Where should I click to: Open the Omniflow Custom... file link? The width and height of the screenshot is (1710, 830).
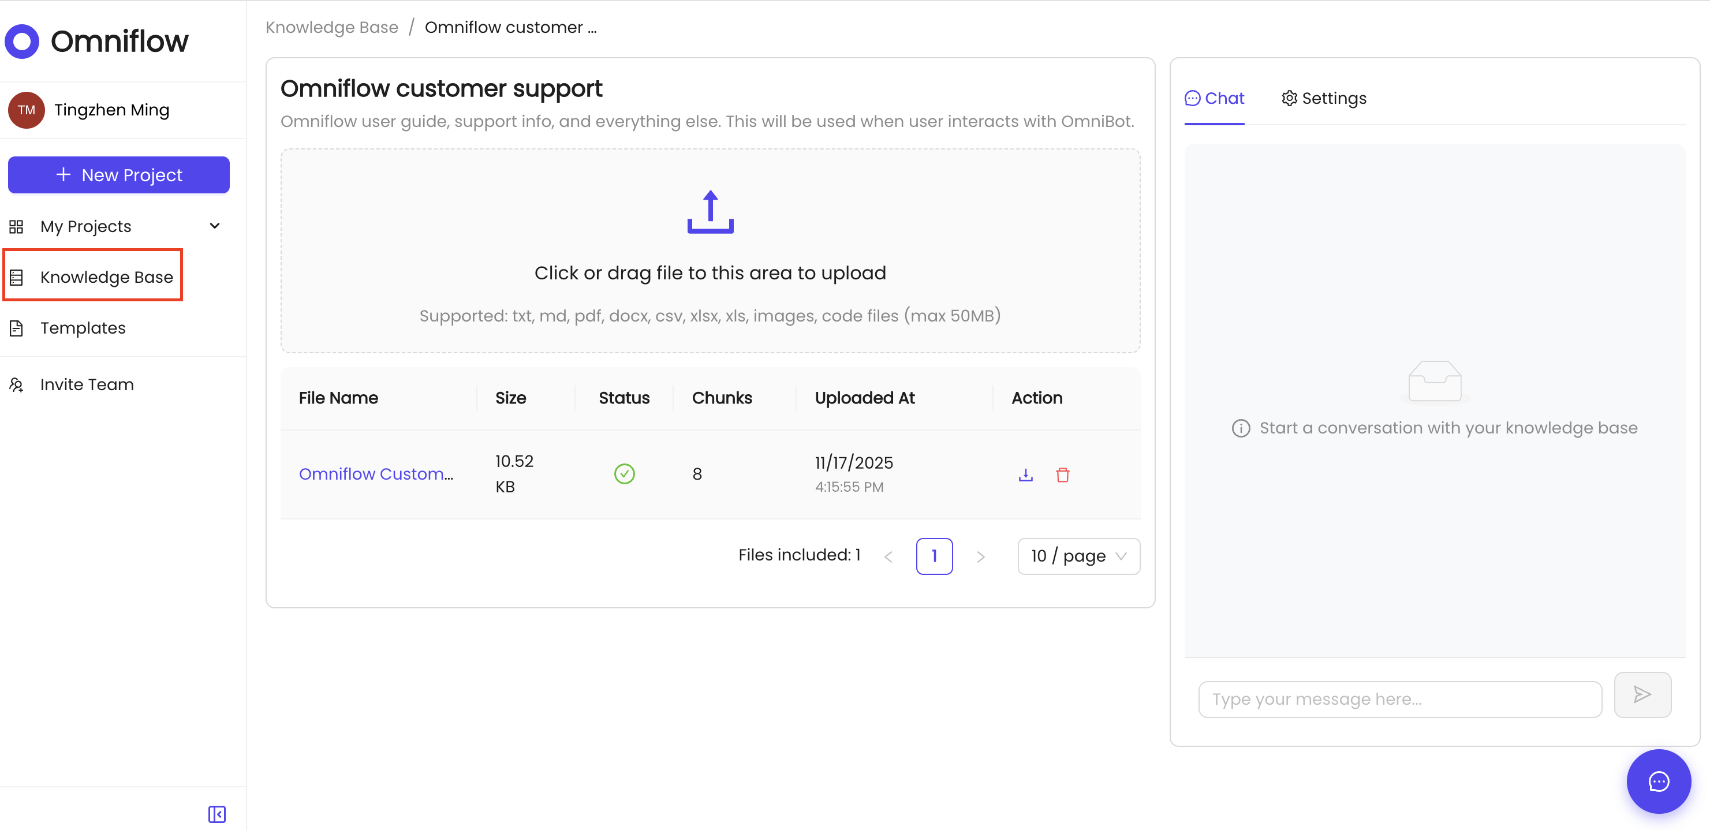point(376,474)
